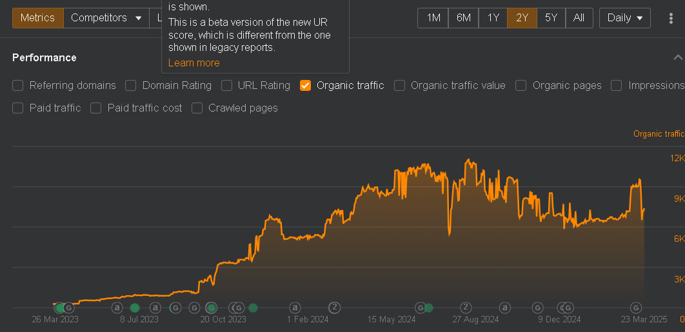This screenshot has height=332, width=685.
Task: Click the 'a' marker above 1 Feb 2024
Action: [x=295, y=307]
